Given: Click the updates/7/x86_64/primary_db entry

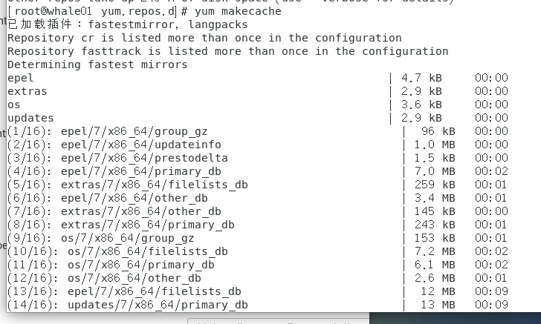Looking at the screenshot, I should click(x=158, y=305).
